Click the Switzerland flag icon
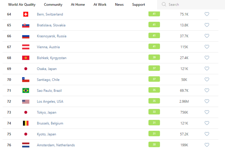 [26, 14]
